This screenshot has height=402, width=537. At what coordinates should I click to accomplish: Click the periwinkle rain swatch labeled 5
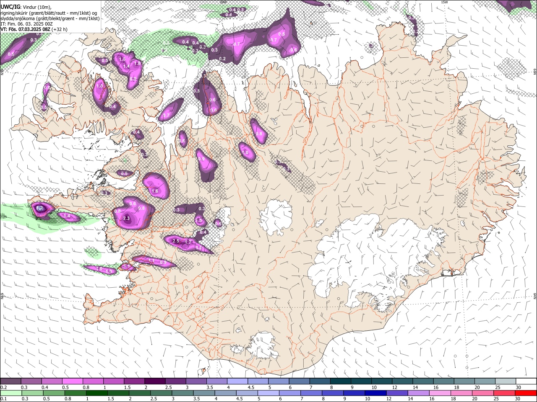(268, 393)
